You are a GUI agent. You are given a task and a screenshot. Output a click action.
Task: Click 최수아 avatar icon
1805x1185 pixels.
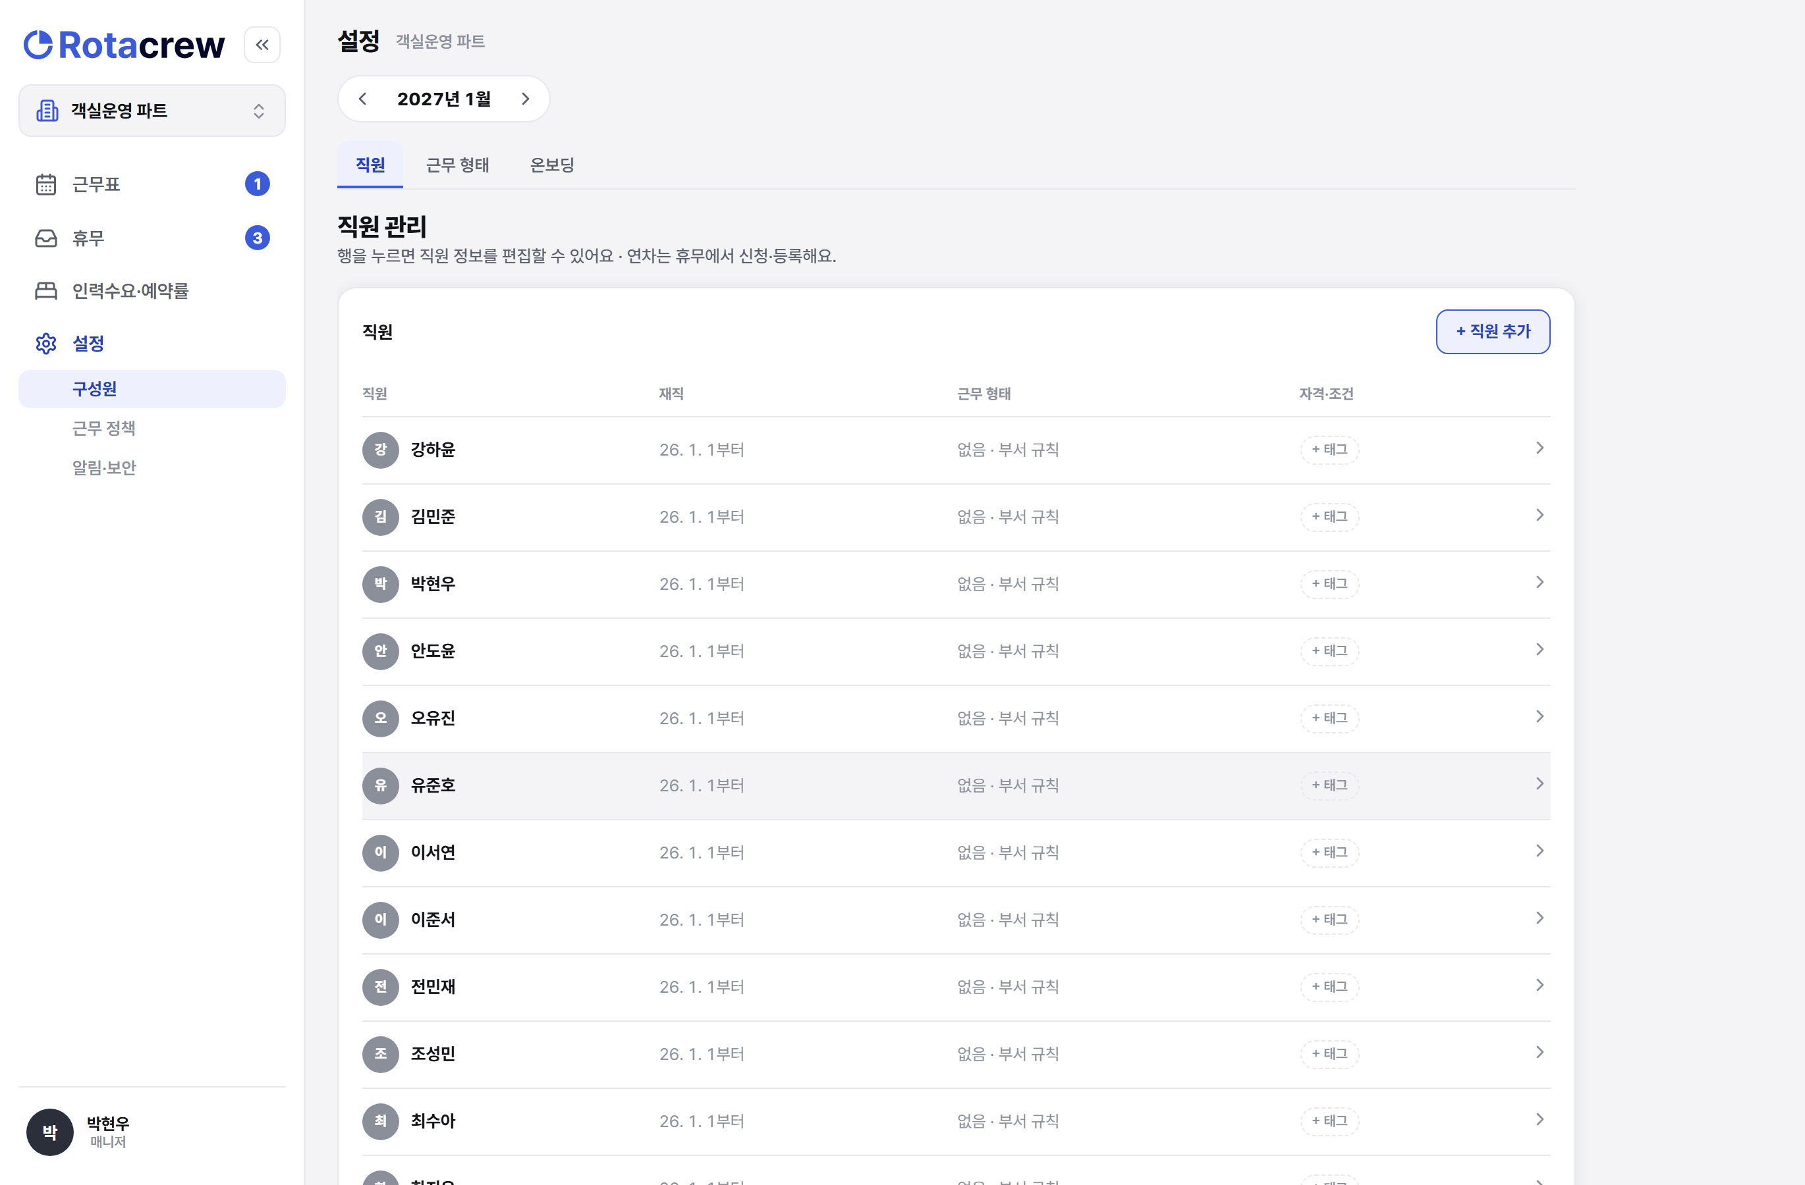point(381,1120)
